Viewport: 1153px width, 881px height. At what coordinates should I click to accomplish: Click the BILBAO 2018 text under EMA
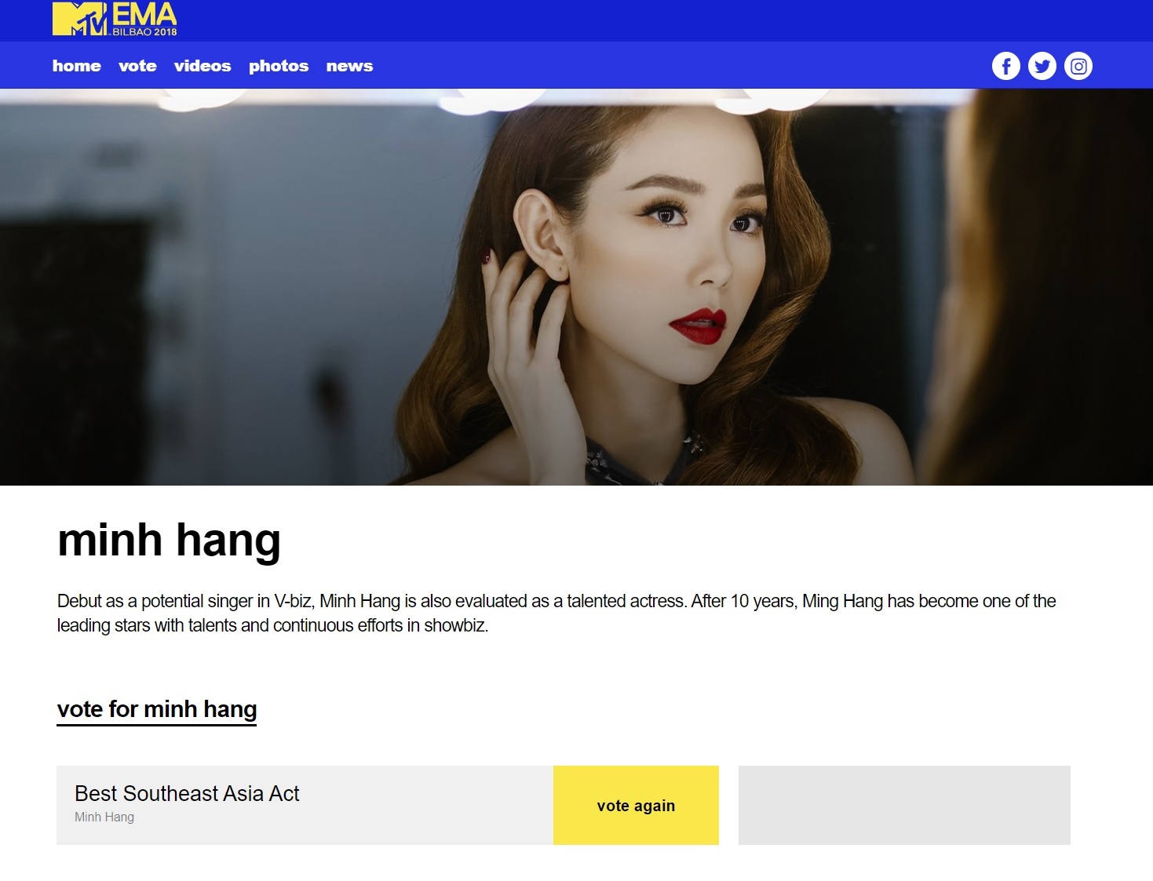click(x=144, y=32)
